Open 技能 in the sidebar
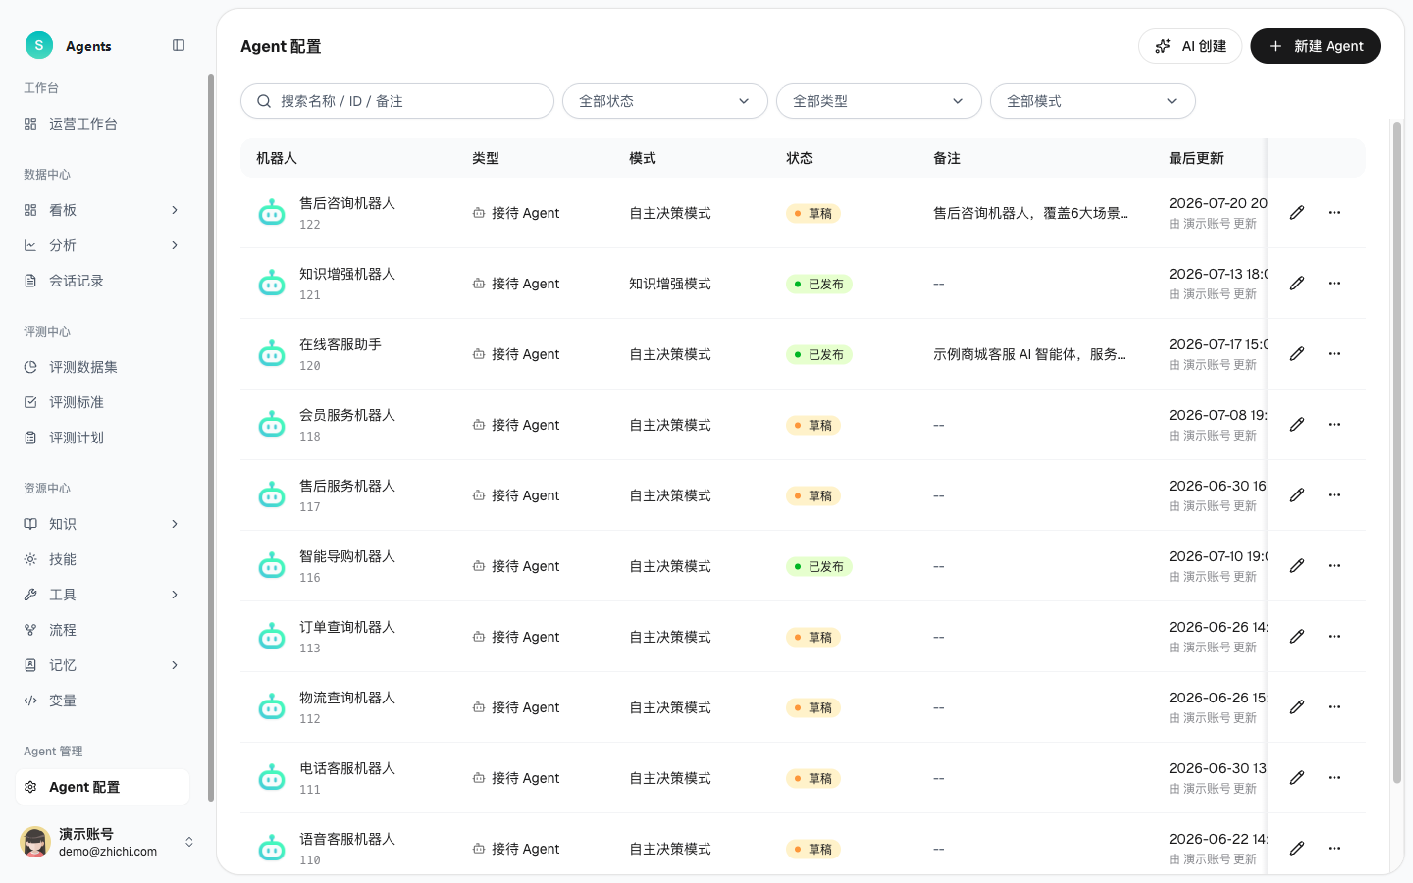Image resolution: width=1413 pixels, height=883 pixels. coord(103,559)
